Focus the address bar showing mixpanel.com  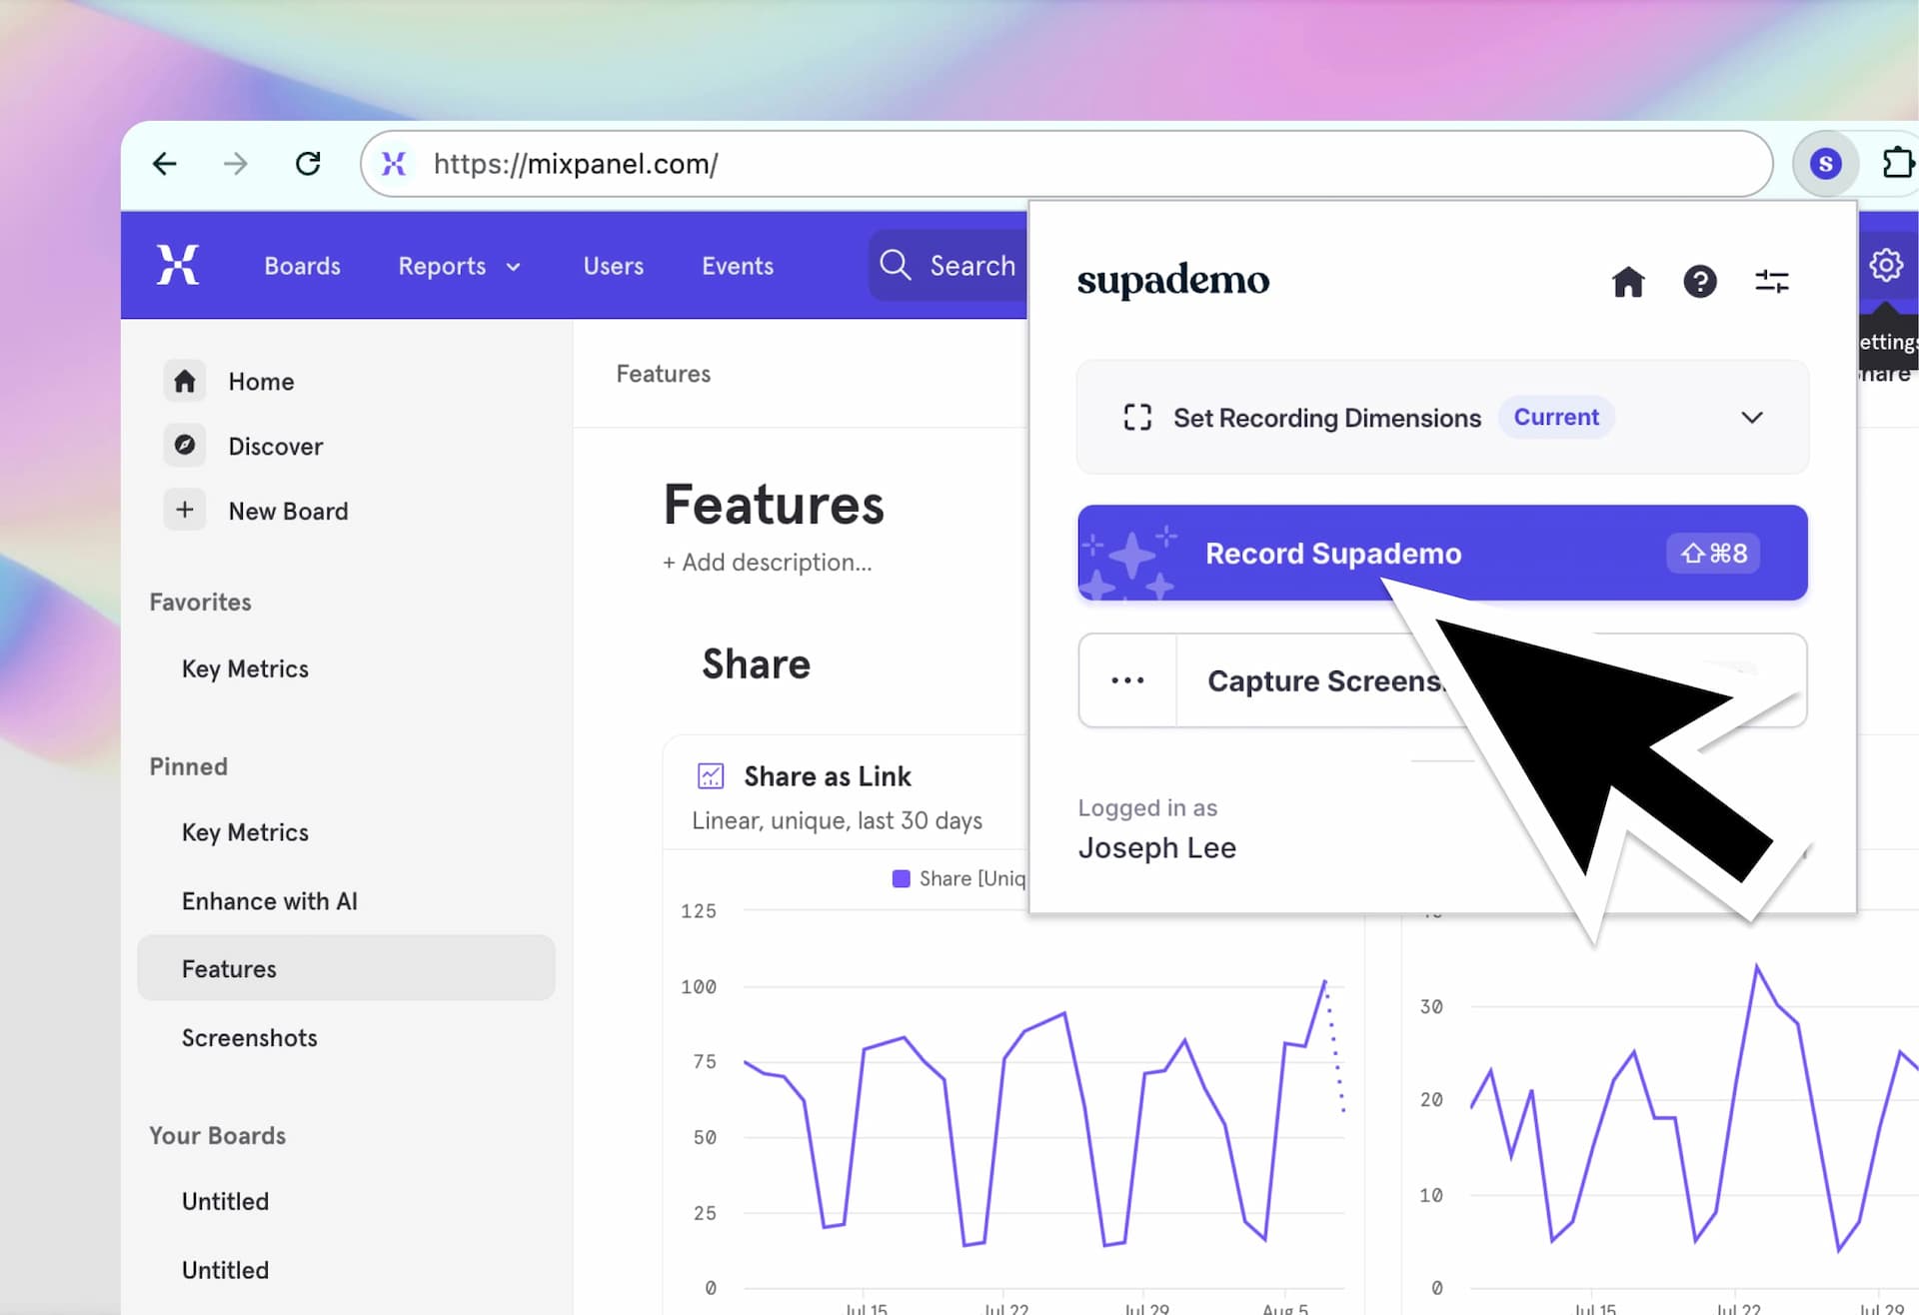pyautogui.click(x=1066, y=164)
